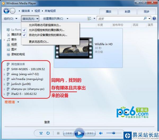Expand the iPad2-5 device node
Screen dimensions: 159x140
[x=4, y=94]
